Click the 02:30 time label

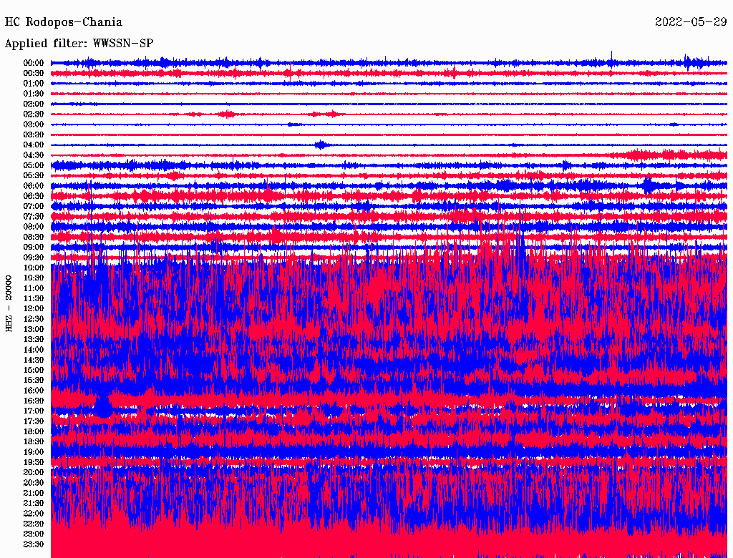pyautogui.click(x=34, y=114)
